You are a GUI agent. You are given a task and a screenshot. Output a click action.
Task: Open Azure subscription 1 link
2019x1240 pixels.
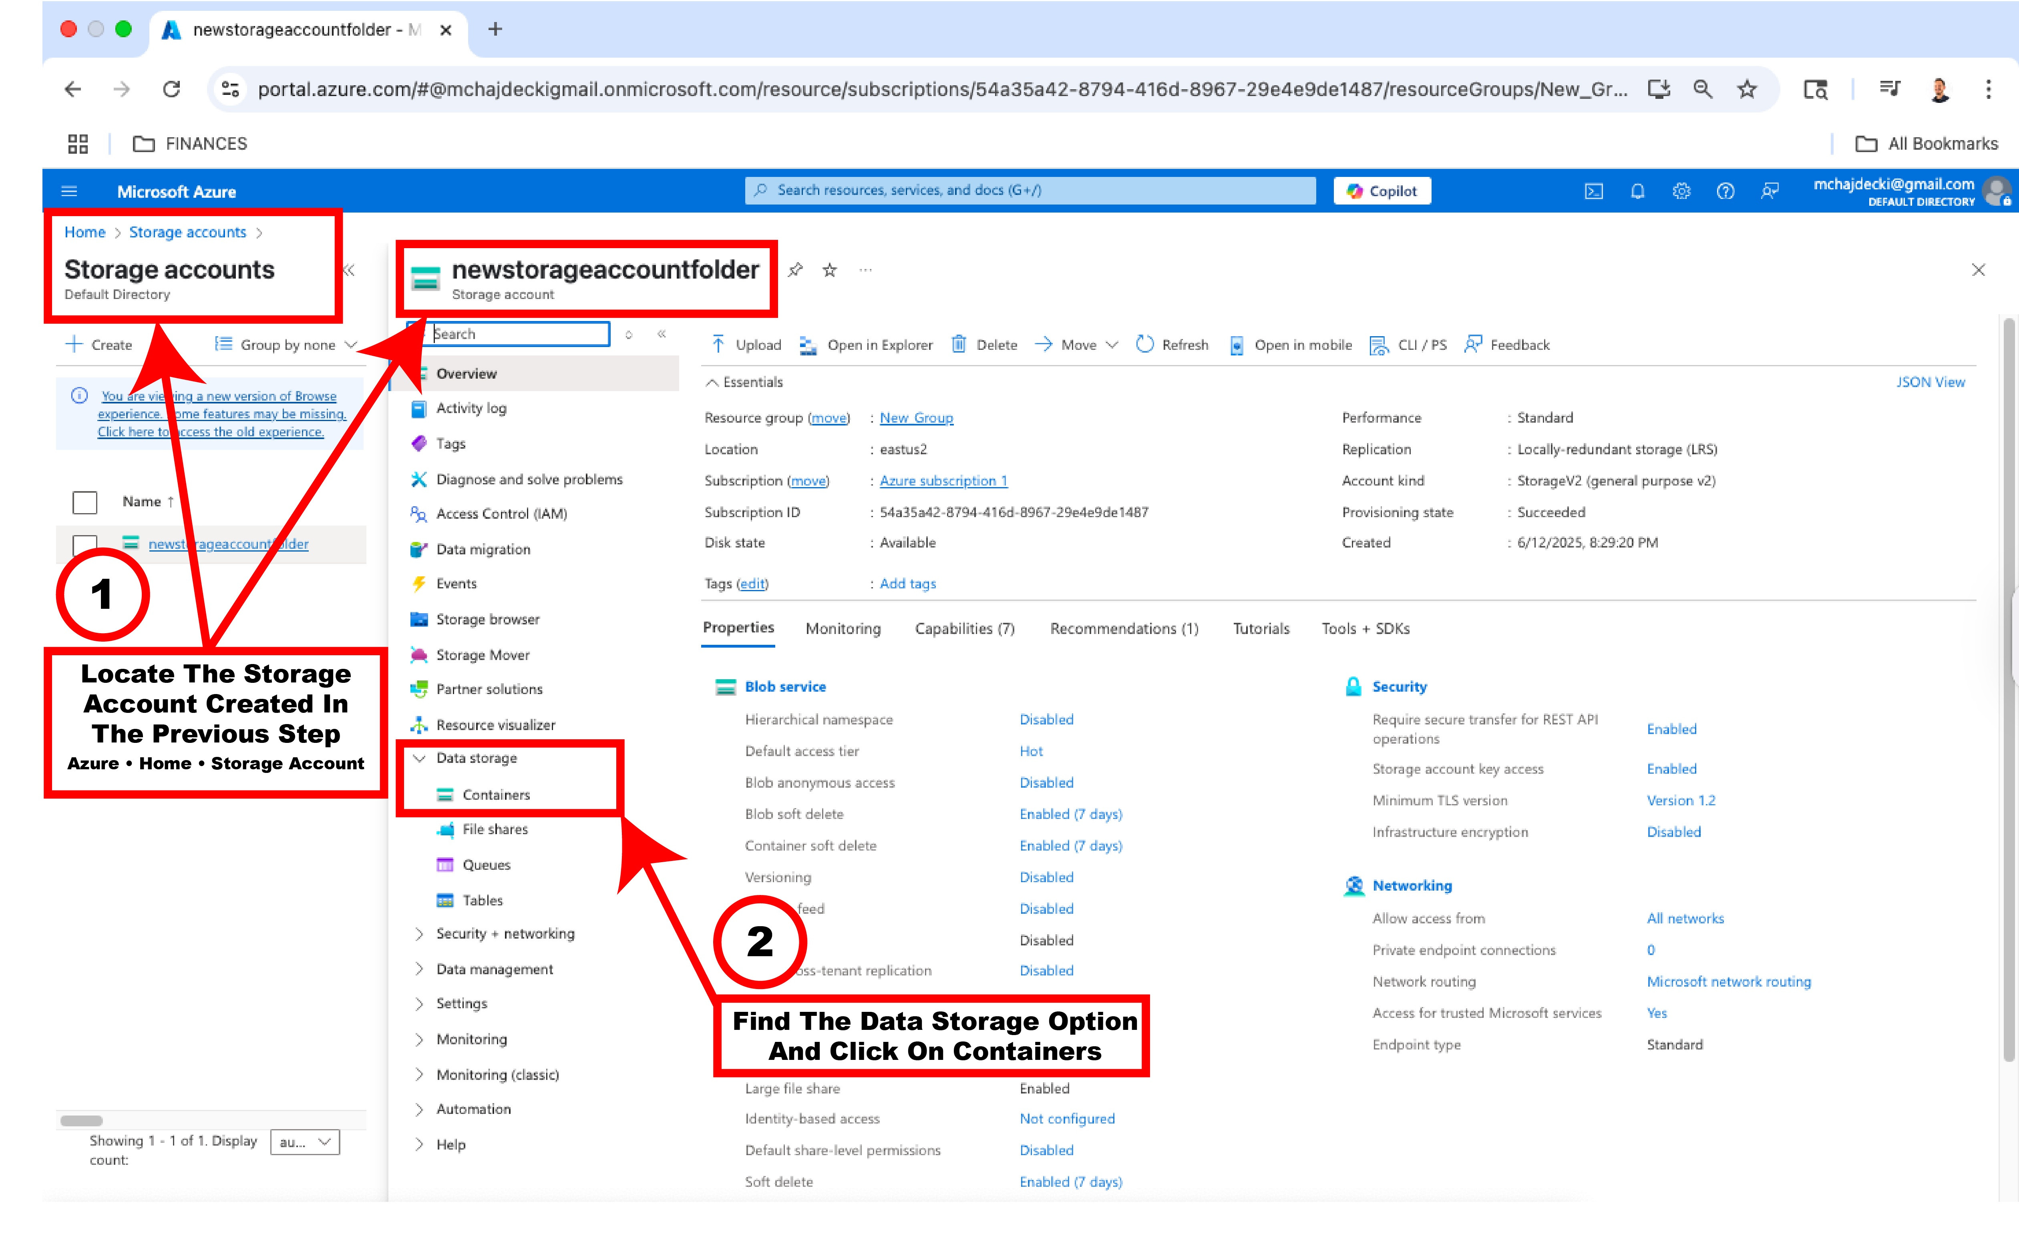[x=943, y=482]
